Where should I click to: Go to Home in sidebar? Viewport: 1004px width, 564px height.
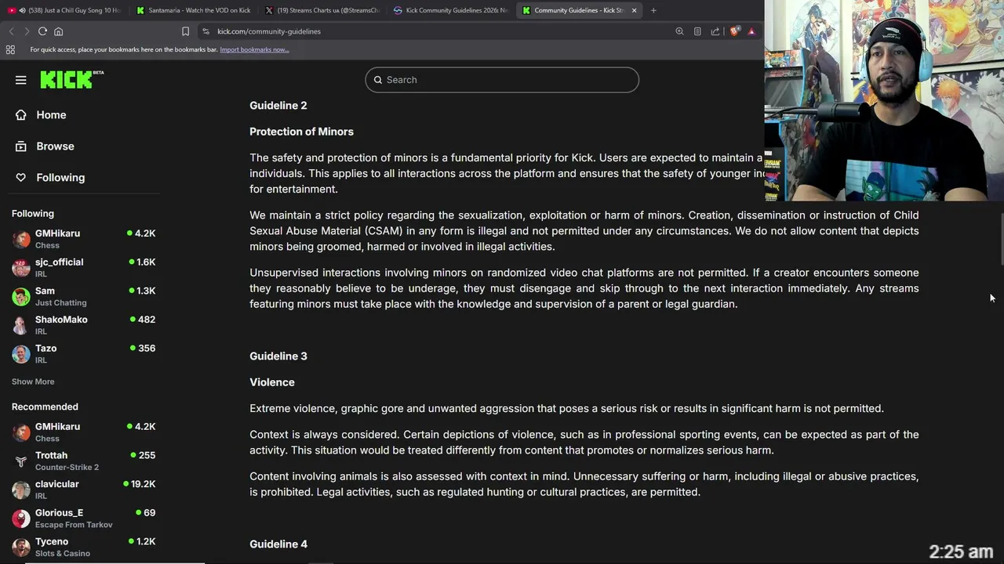(x=51, y=115)
